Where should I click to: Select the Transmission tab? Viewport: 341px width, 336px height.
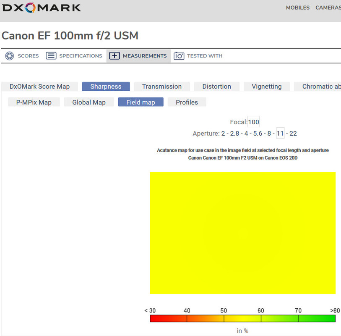162,87
